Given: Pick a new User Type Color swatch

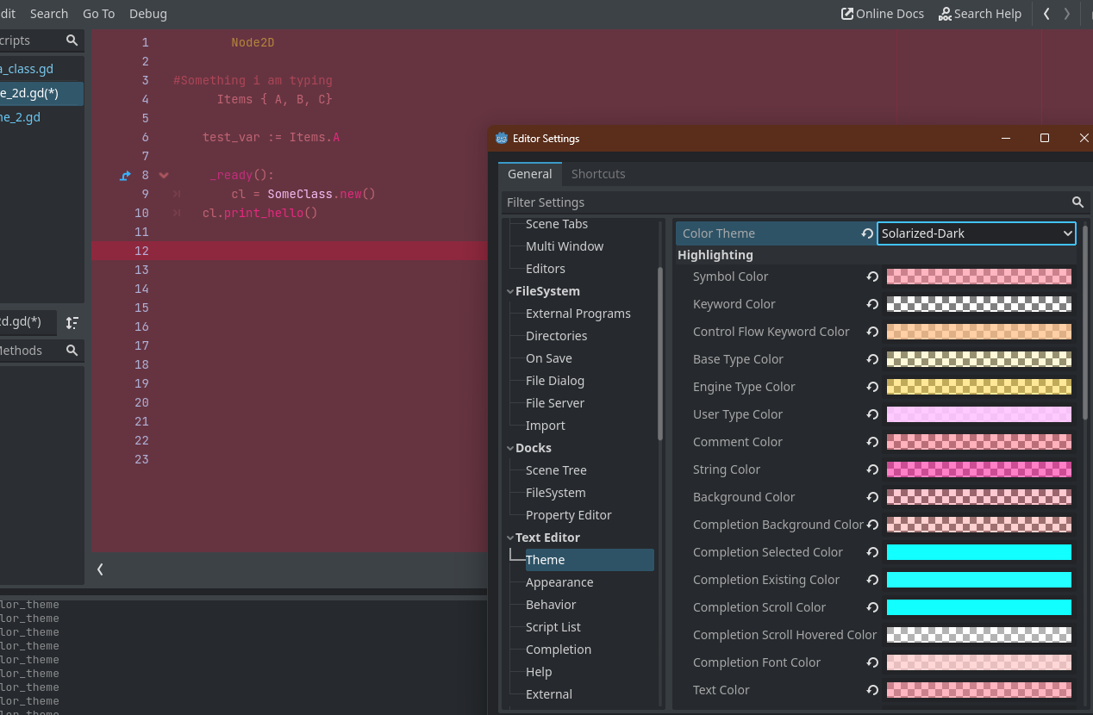Looking at the screenshot, I should pyautogui.click(x=978, y=414).
